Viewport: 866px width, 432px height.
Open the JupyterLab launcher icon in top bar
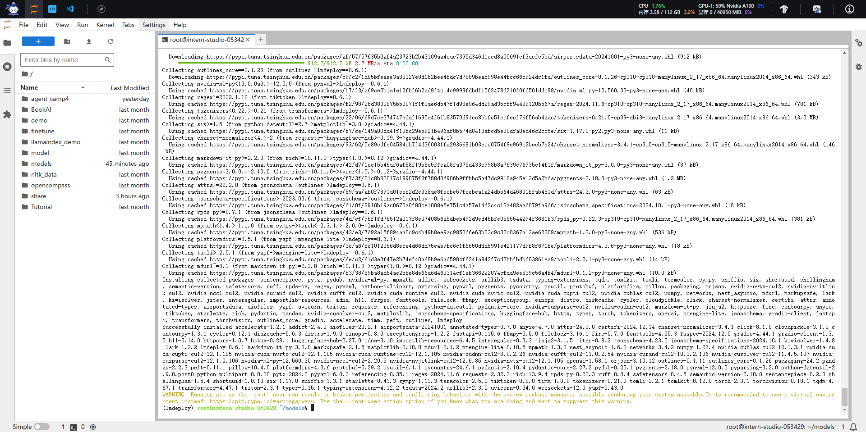coord(34,9)
